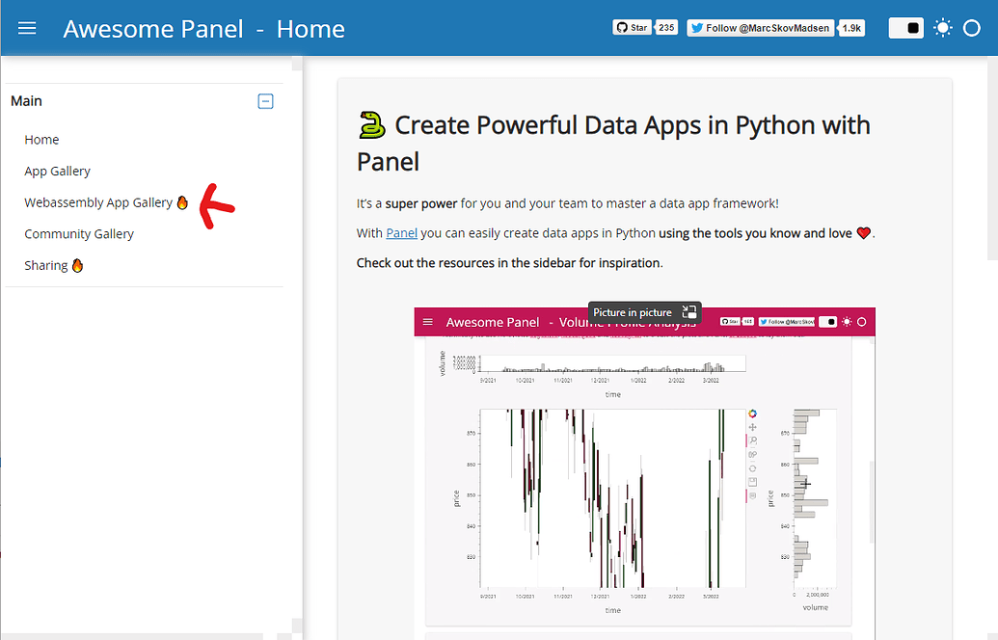Reset the chart view using the reset icon
This screenshot has height=640, width=998.
point(753,467)
